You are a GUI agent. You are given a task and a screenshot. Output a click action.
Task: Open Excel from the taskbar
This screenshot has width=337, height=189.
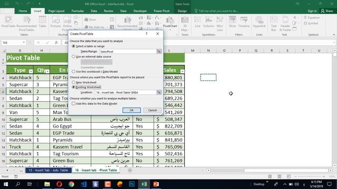144,184
